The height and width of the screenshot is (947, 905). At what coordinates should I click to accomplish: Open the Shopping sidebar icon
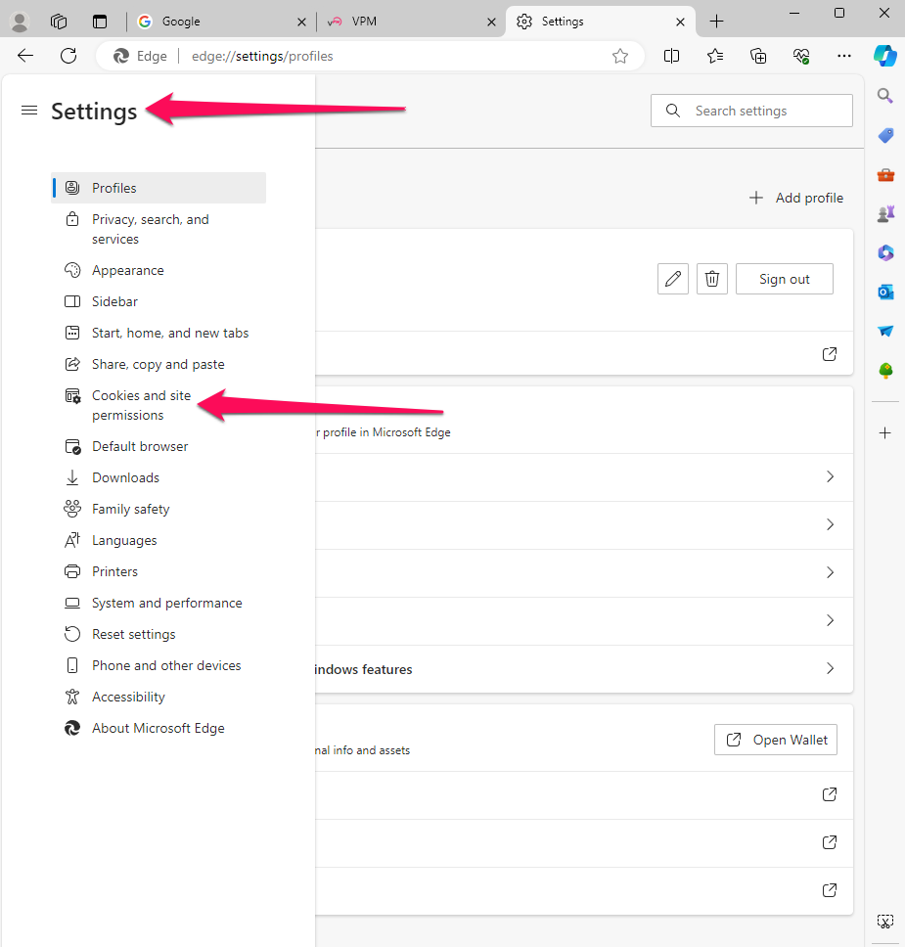[x=885, y=135]
